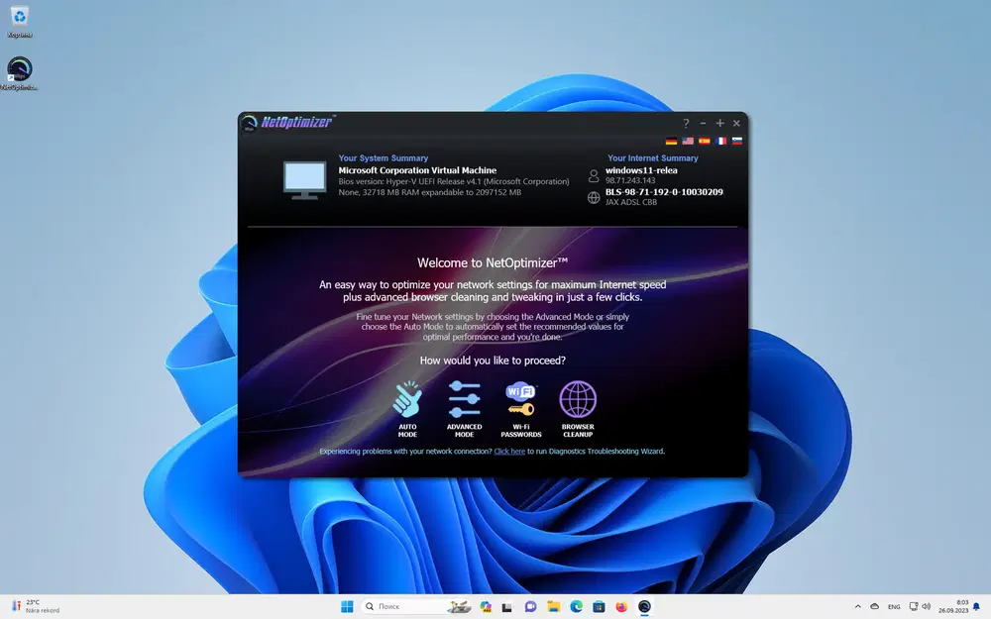Open Task View on the taskbar

coord(506,606)
